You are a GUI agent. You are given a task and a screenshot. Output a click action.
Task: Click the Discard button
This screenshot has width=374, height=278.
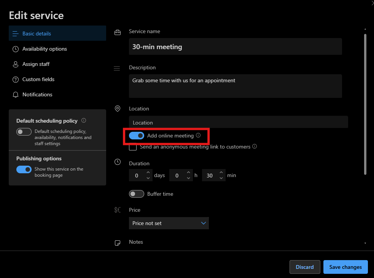[x=305, y=267]
